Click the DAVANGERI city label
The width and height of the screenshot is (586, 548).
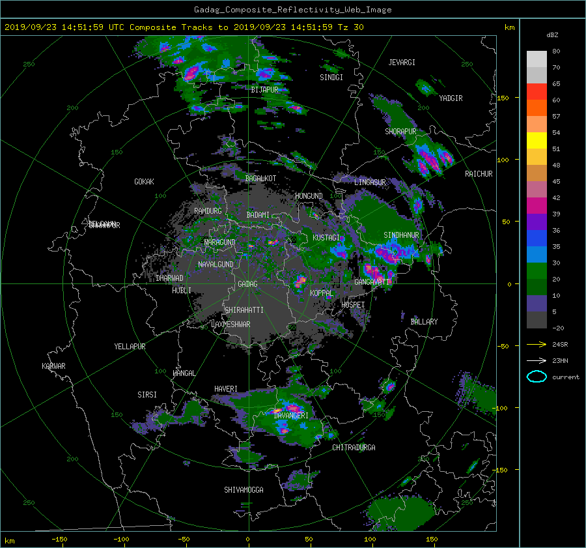tap(291, 416)
